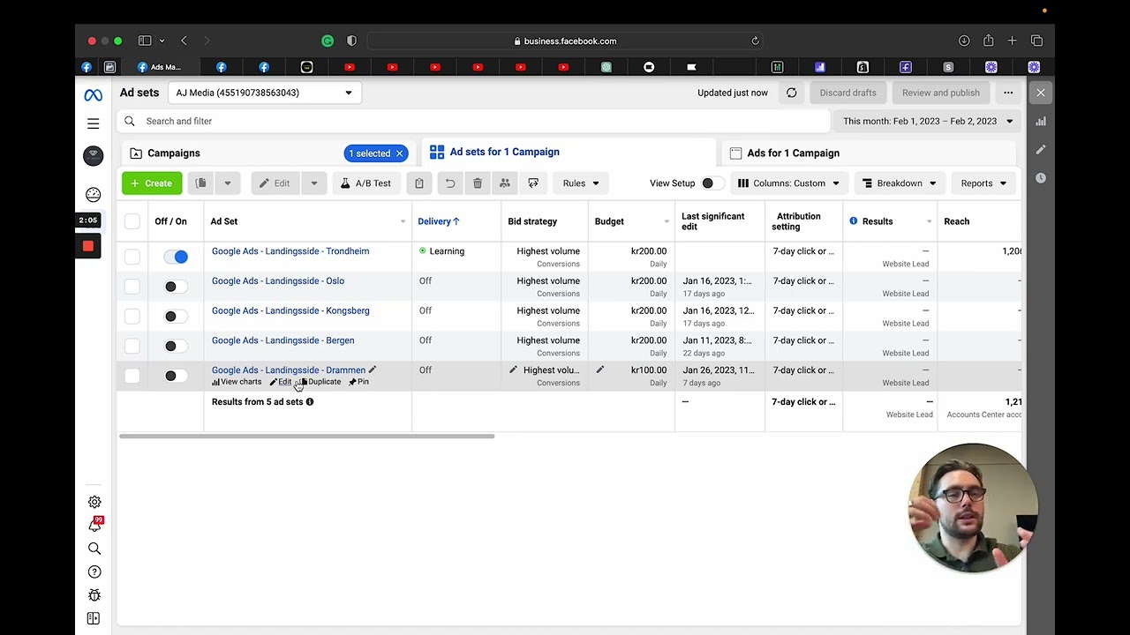Click the trash delete icon
The height and width of the screenshot is (635, 1130).
[x=478, y=183]
